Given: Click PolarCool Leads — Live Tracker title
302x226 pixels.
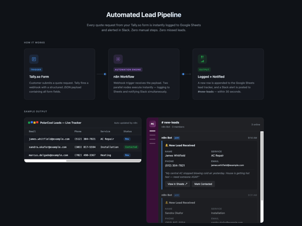Looking at the screenshot, I should 61,123.
